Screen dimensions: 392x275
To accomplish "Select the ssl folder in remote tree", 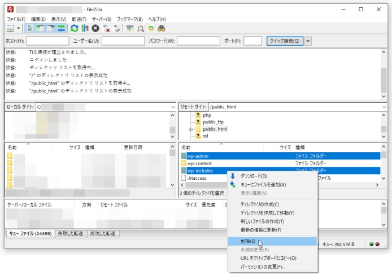I will (x=206, y=136).
